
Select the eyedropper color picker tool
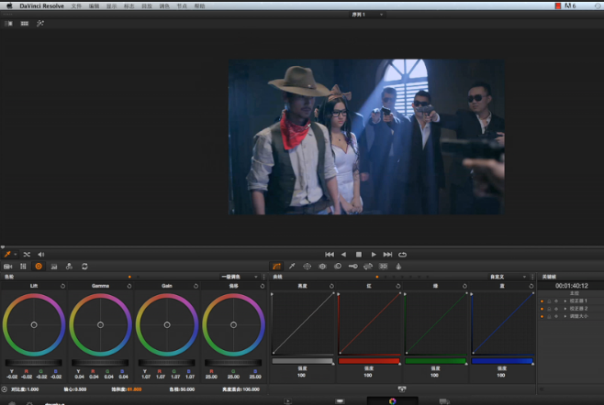(7, 254)
